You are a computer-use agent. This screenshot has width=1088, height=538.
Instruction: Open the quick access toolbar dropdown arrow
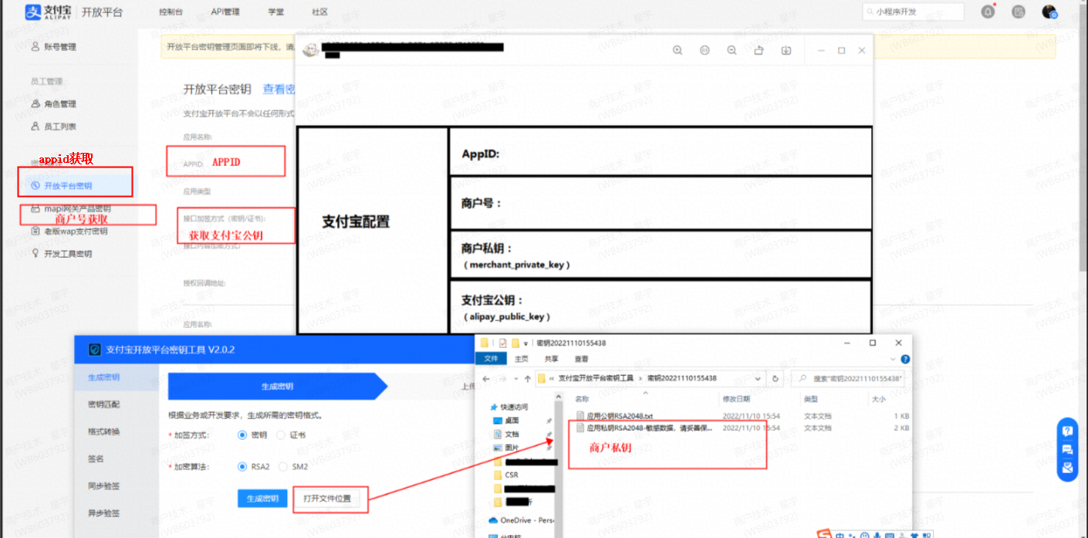[x=525, y=343]
